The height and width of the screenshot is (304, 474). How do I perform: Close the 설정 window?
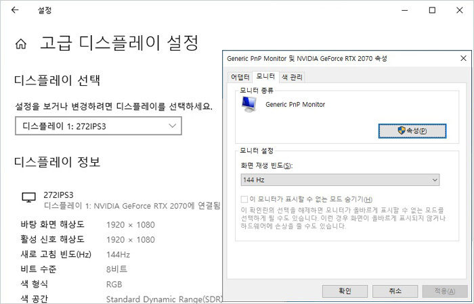[x=462, y=11]
